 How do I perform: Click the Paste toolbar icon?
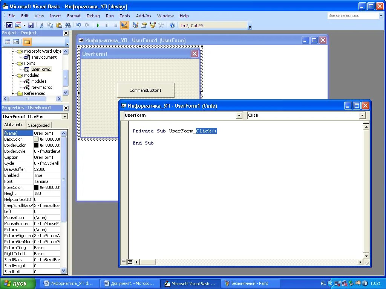coord(59,25)
